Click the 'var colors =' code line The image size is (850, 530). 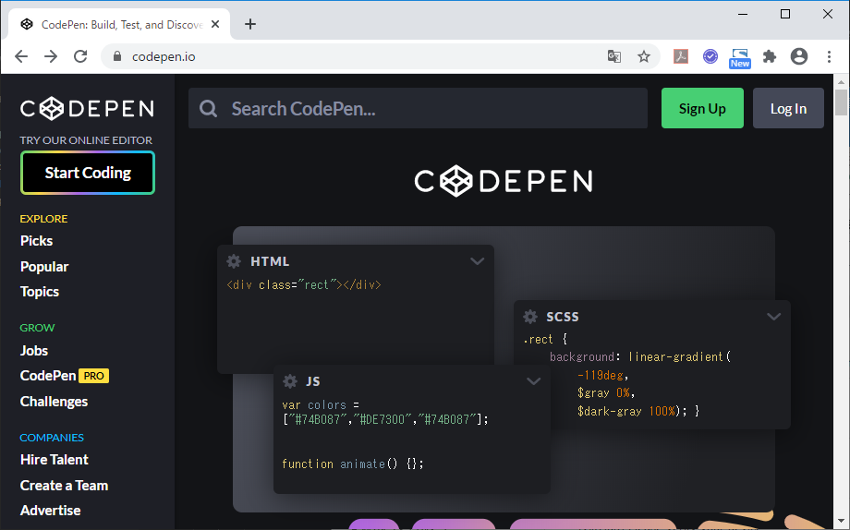click(x=321, y=404)
